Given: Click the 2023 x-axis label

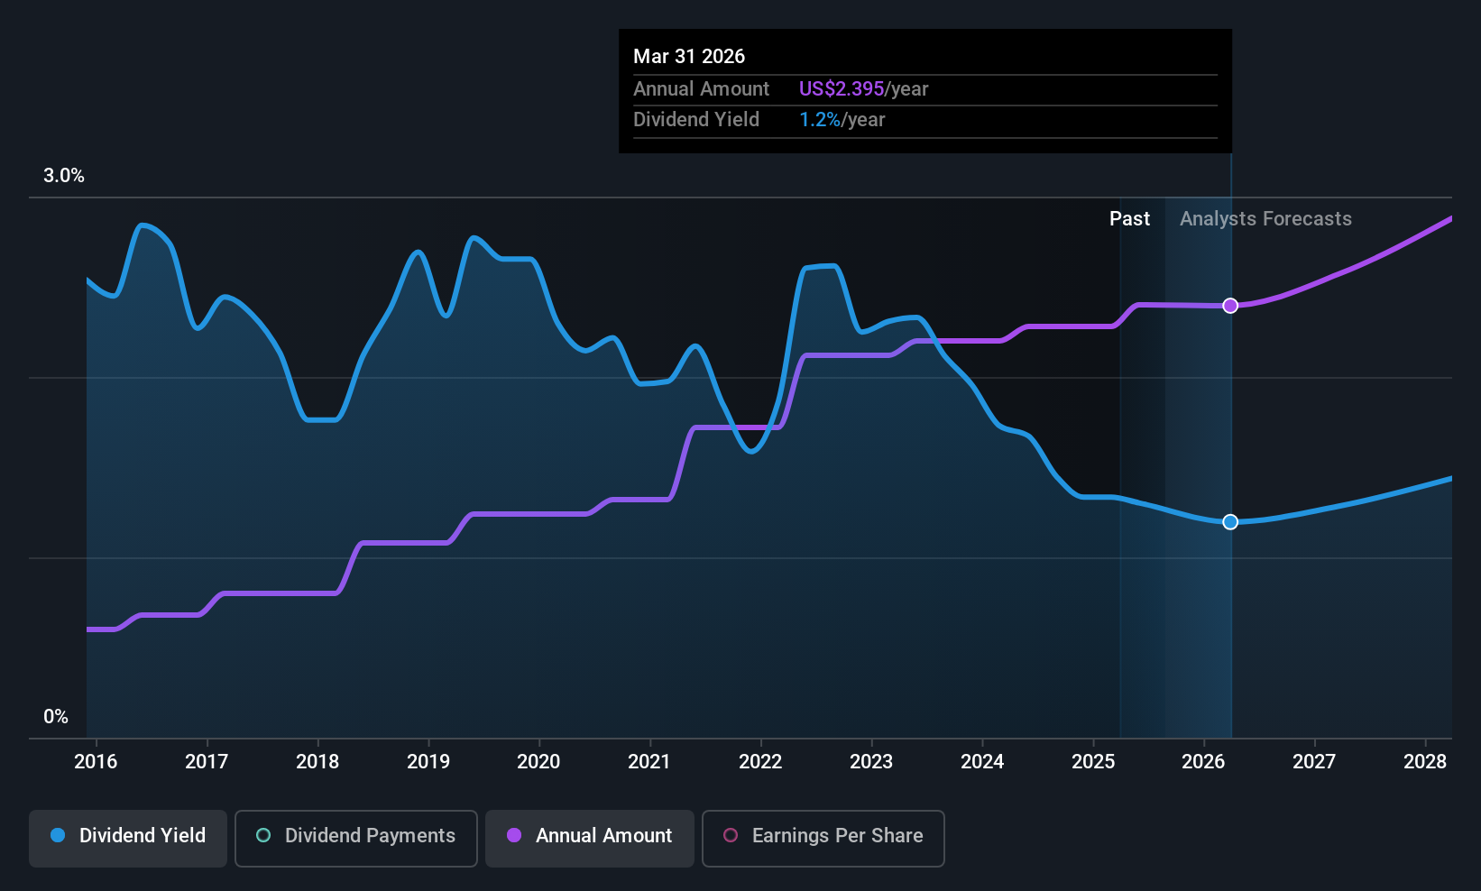Looking at the screenshot, I should click(x=871, y=762).
